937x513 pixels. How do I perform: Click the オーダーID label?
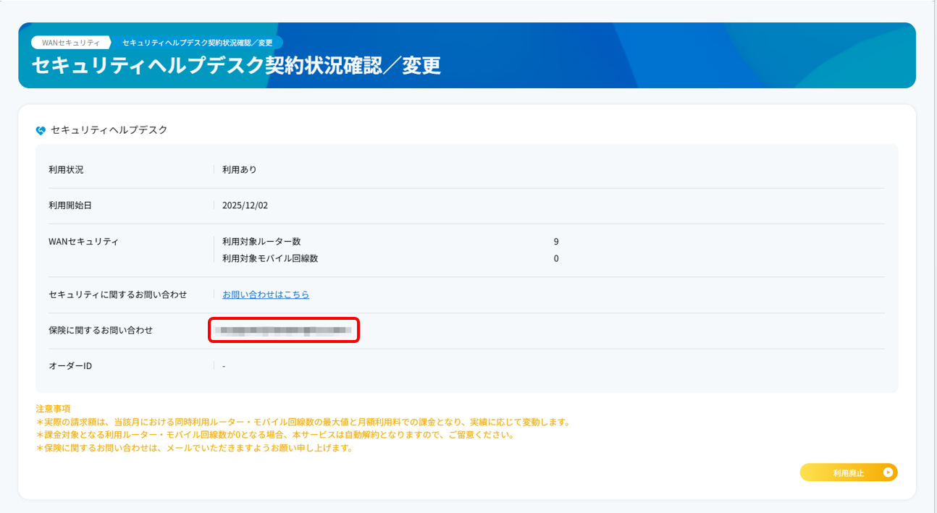coord(70,366)
